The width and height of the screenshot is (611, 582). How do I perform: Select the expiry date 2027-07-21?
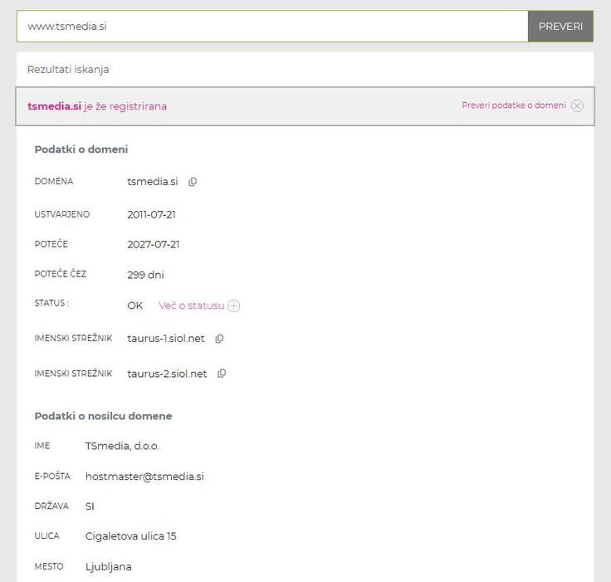153,244
